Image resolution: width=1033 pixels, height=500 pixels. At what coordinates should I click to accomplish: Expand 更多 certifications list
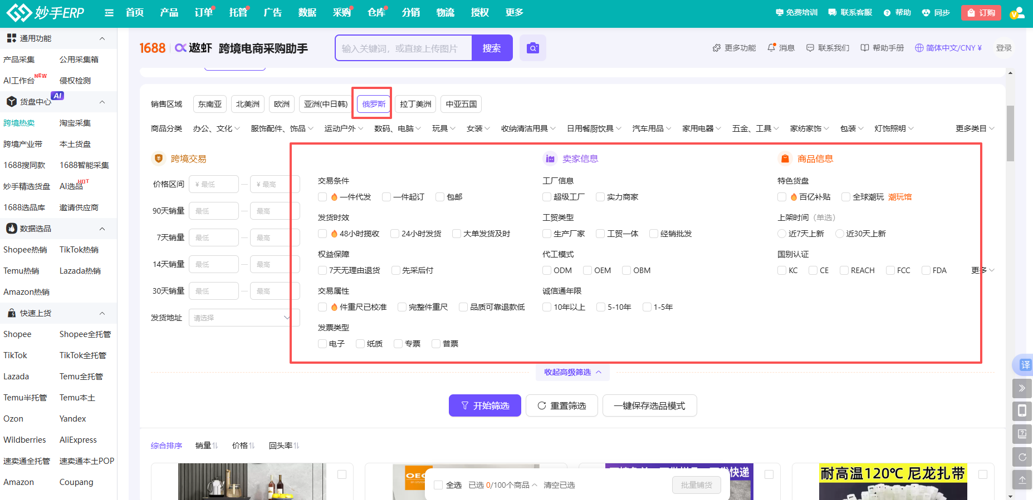click(x=983, y=270)
